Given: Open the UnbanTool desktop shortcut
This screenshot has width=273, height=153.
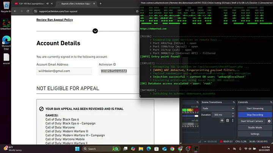Looking at the screenshot, I should (x=6, y=24).
